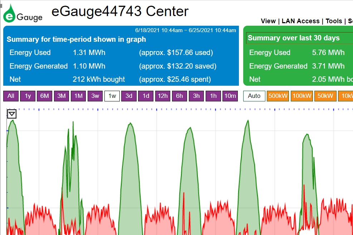The image size is (353, 235).
Task: Choose the 1M time period
Action: (78, 96)
